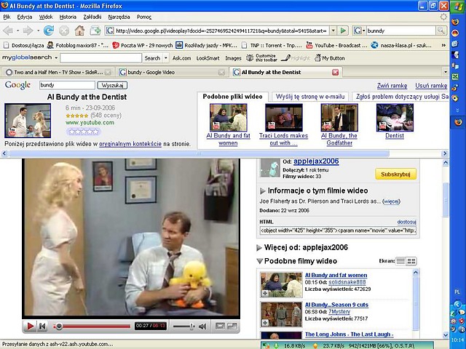Image resolution: width=466 pixels, height=349 pixels.
Task: Open the URL bar history dropdown
Action: click(x=333, y=31)
